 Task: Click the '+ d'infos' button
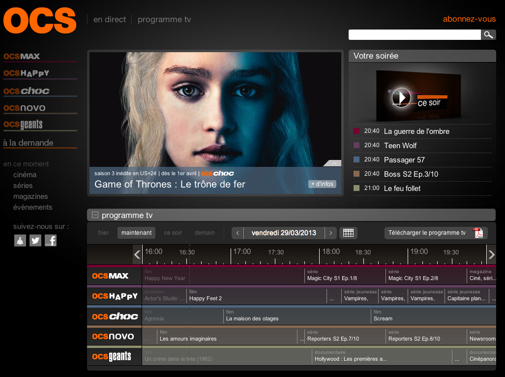322,184
